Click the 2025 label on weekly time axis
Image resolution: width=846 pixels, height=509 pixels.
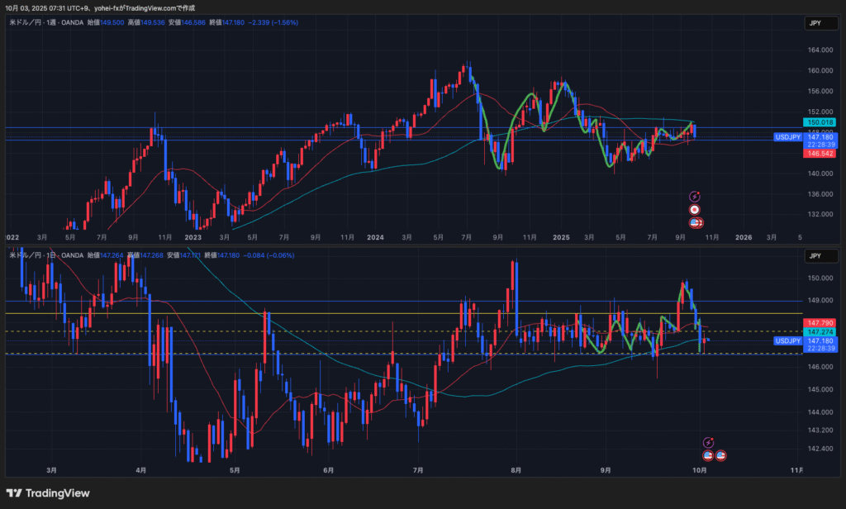562,237
